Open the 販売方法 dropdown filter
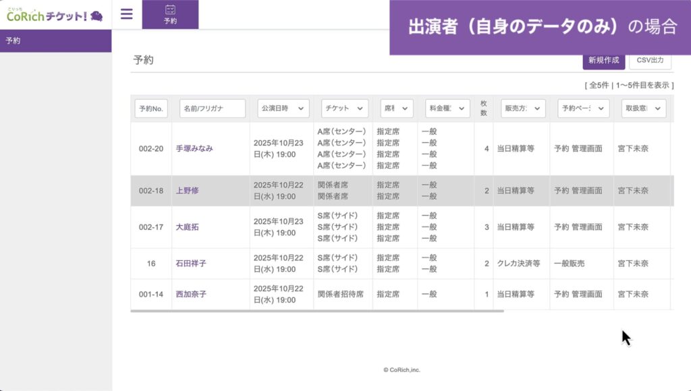 click(x=522, y=109)
